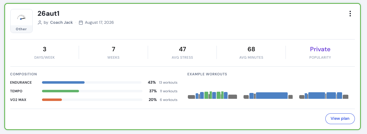
Task: Click the gauge icon above Other
Action: tap(21, 17)
